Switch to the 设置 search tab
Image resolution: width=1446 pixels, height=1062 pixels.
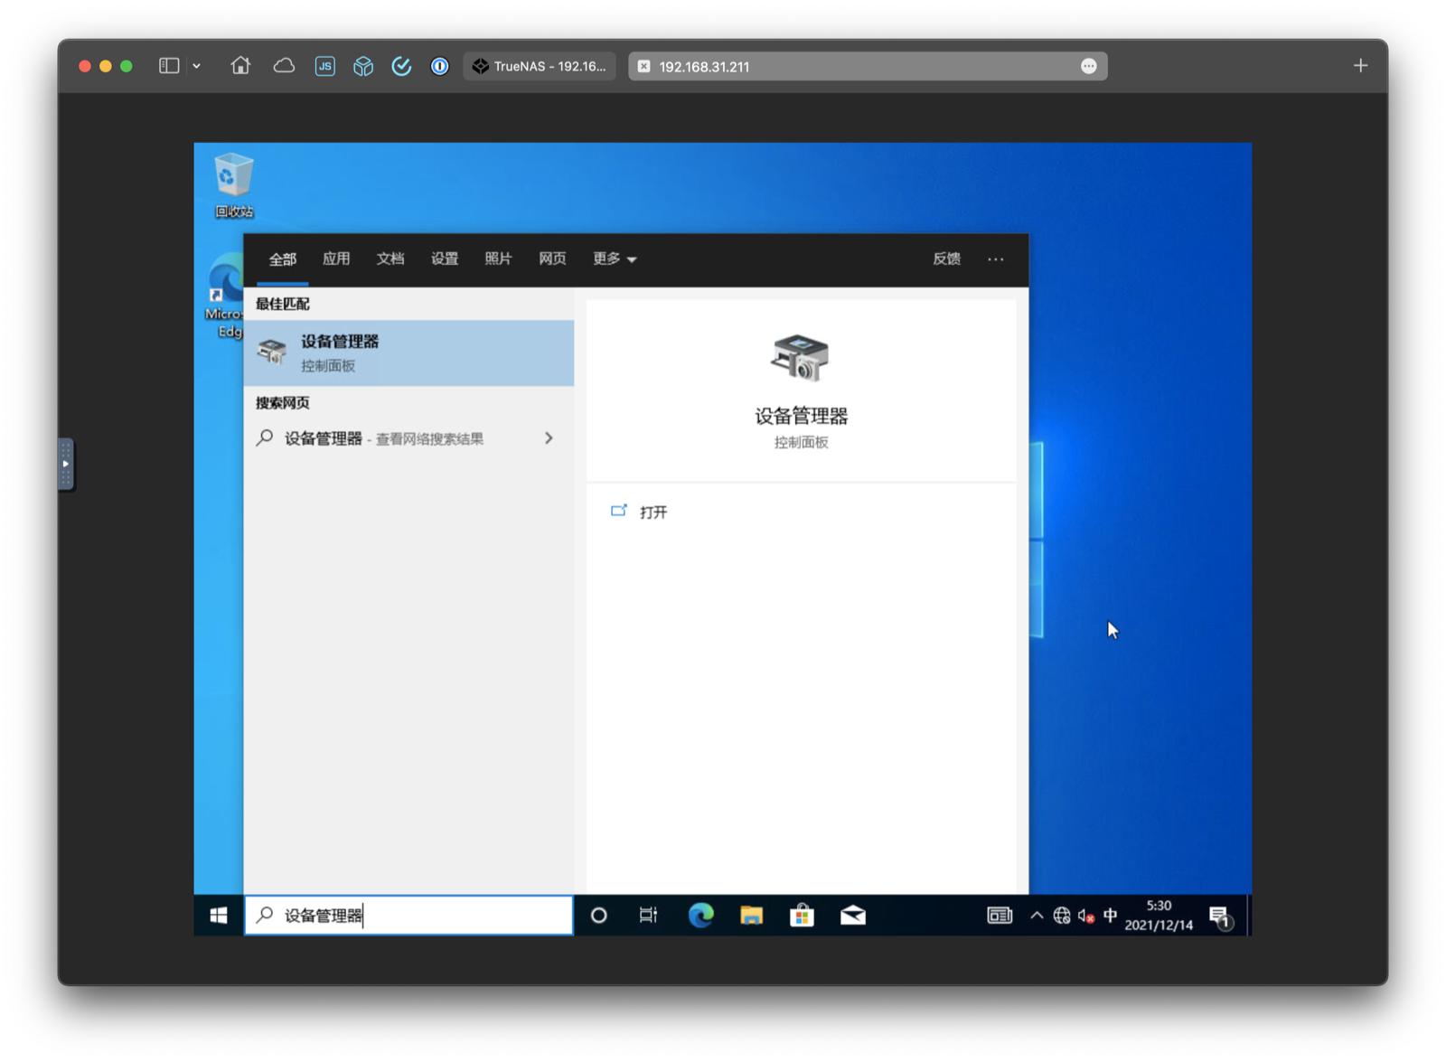coord(445,258)
